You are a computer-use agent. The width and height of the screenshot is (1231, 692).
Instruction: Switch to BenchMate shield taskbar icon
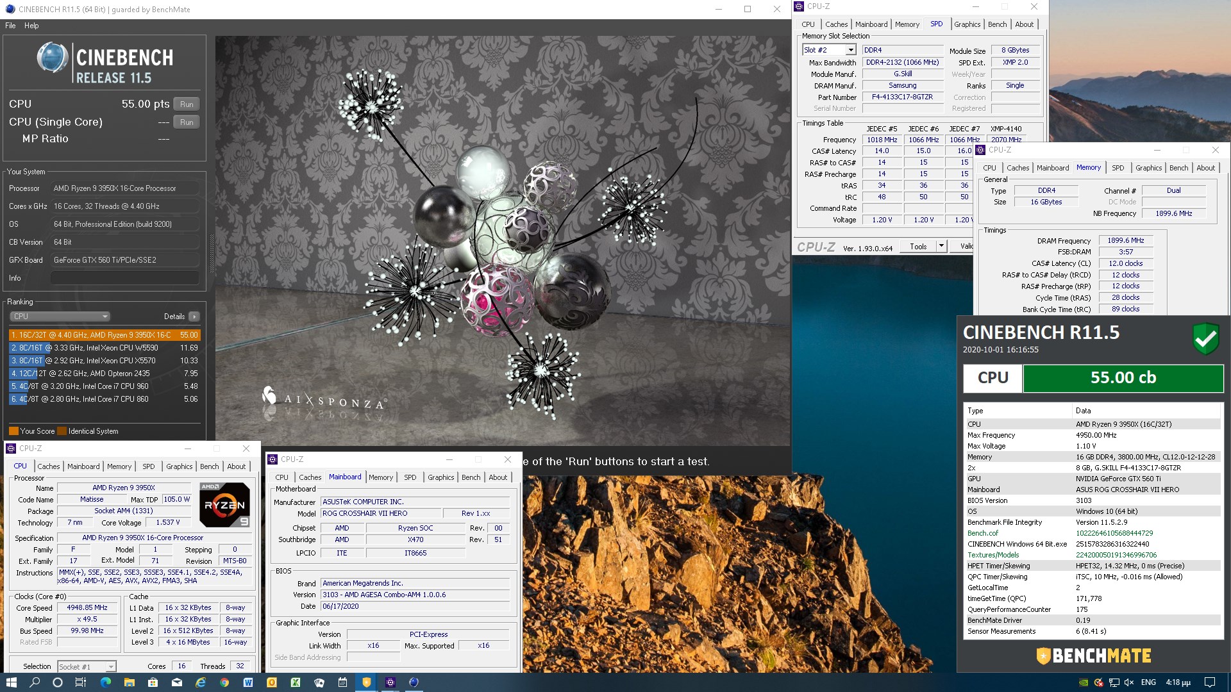(x=366, y=682)
